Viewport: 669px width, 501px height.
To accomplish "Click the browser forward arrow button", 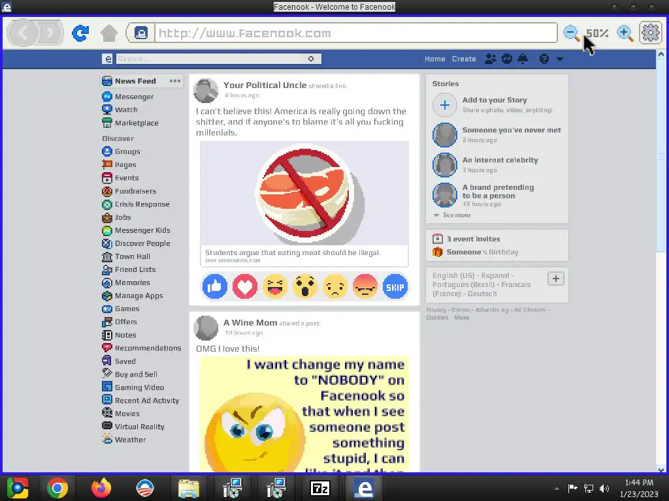I will (x=50, y=33).
